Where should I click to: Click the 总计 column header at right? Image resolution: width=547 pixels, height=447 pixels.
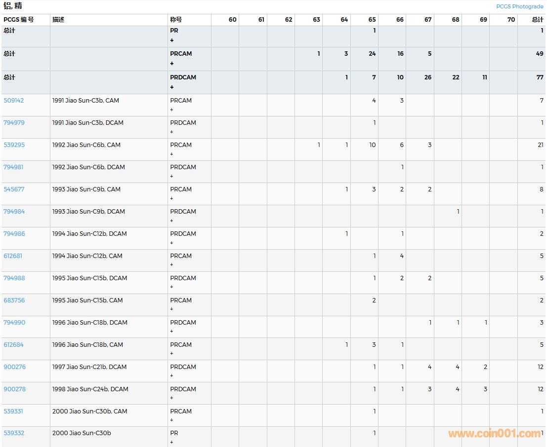click(537, 20)
